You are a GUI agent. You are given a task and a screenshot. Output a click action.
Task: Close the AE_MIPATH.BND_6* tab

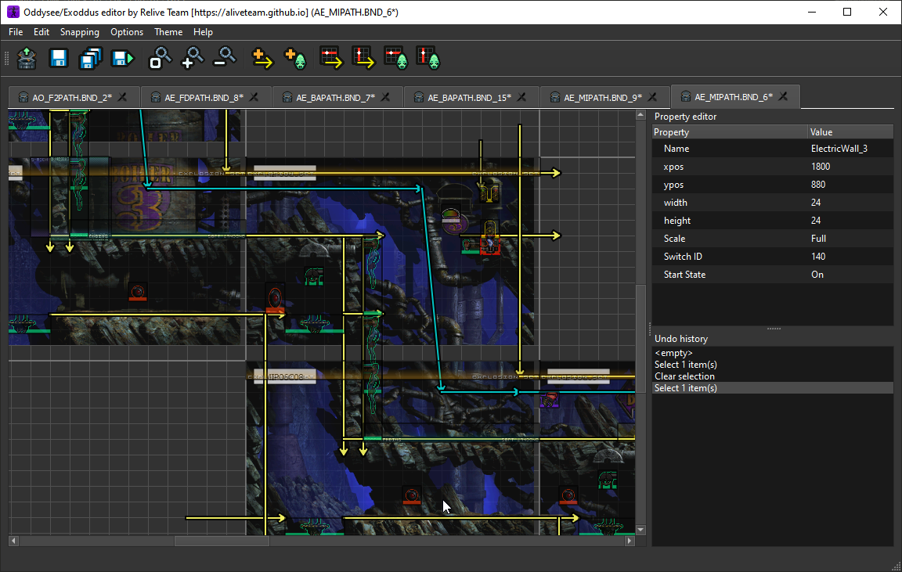coord(783,96)
